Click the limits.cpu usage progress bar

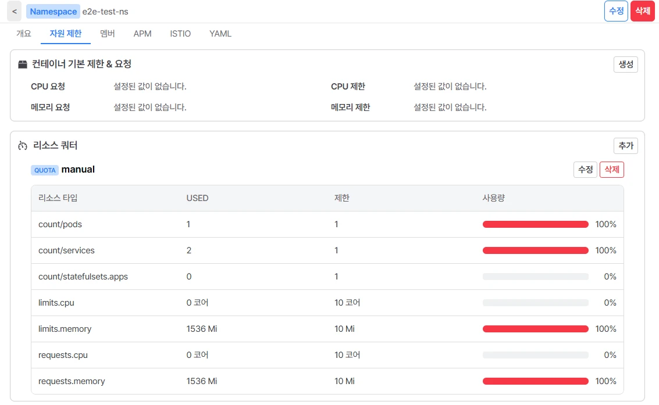click(536, 303)
